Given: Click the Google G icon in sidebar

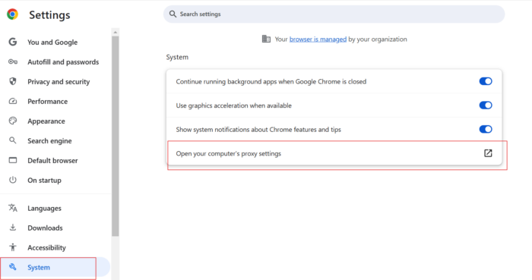Looking at the screenshot, I should pyautogui.click(x=13, y=42).
